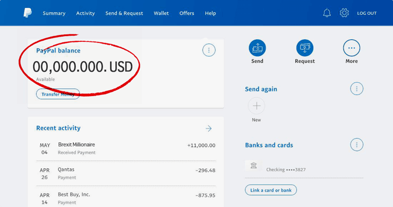
Task: Open the Recent activity heading link
Action: tap(58, 128)
